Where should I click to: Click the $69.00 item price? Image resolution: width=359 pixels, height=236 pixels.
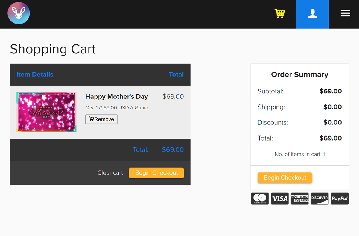[x=173, y=97]
